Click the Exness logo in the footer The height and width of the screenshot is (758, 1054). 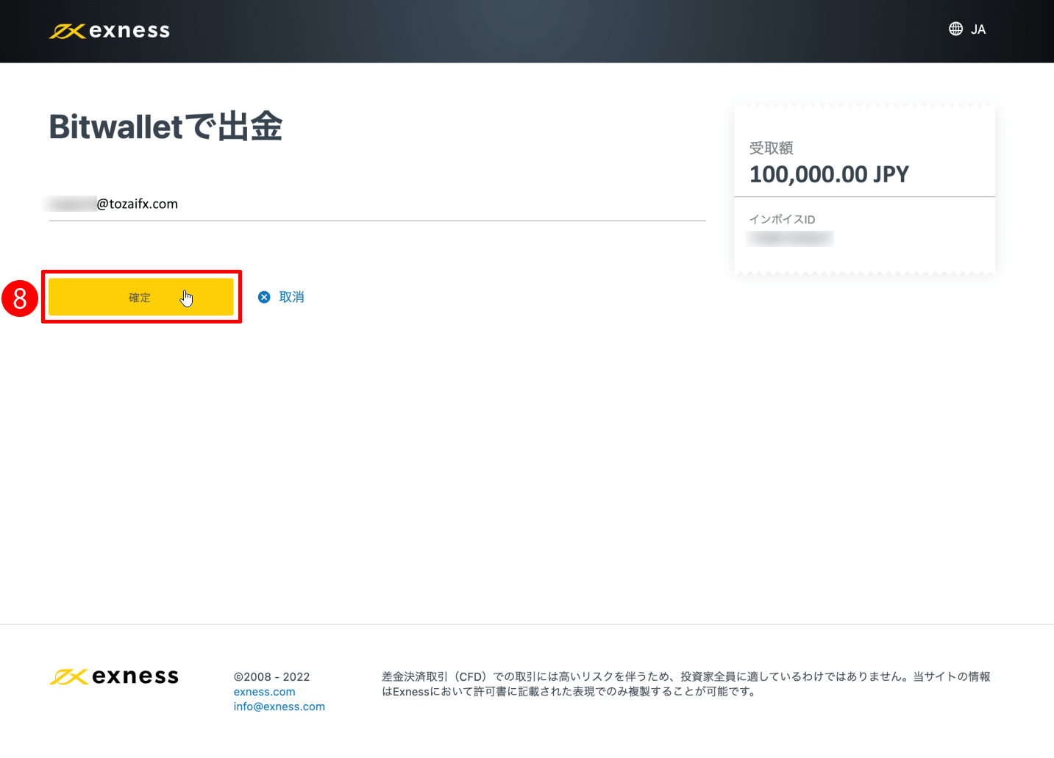point(114,676)
